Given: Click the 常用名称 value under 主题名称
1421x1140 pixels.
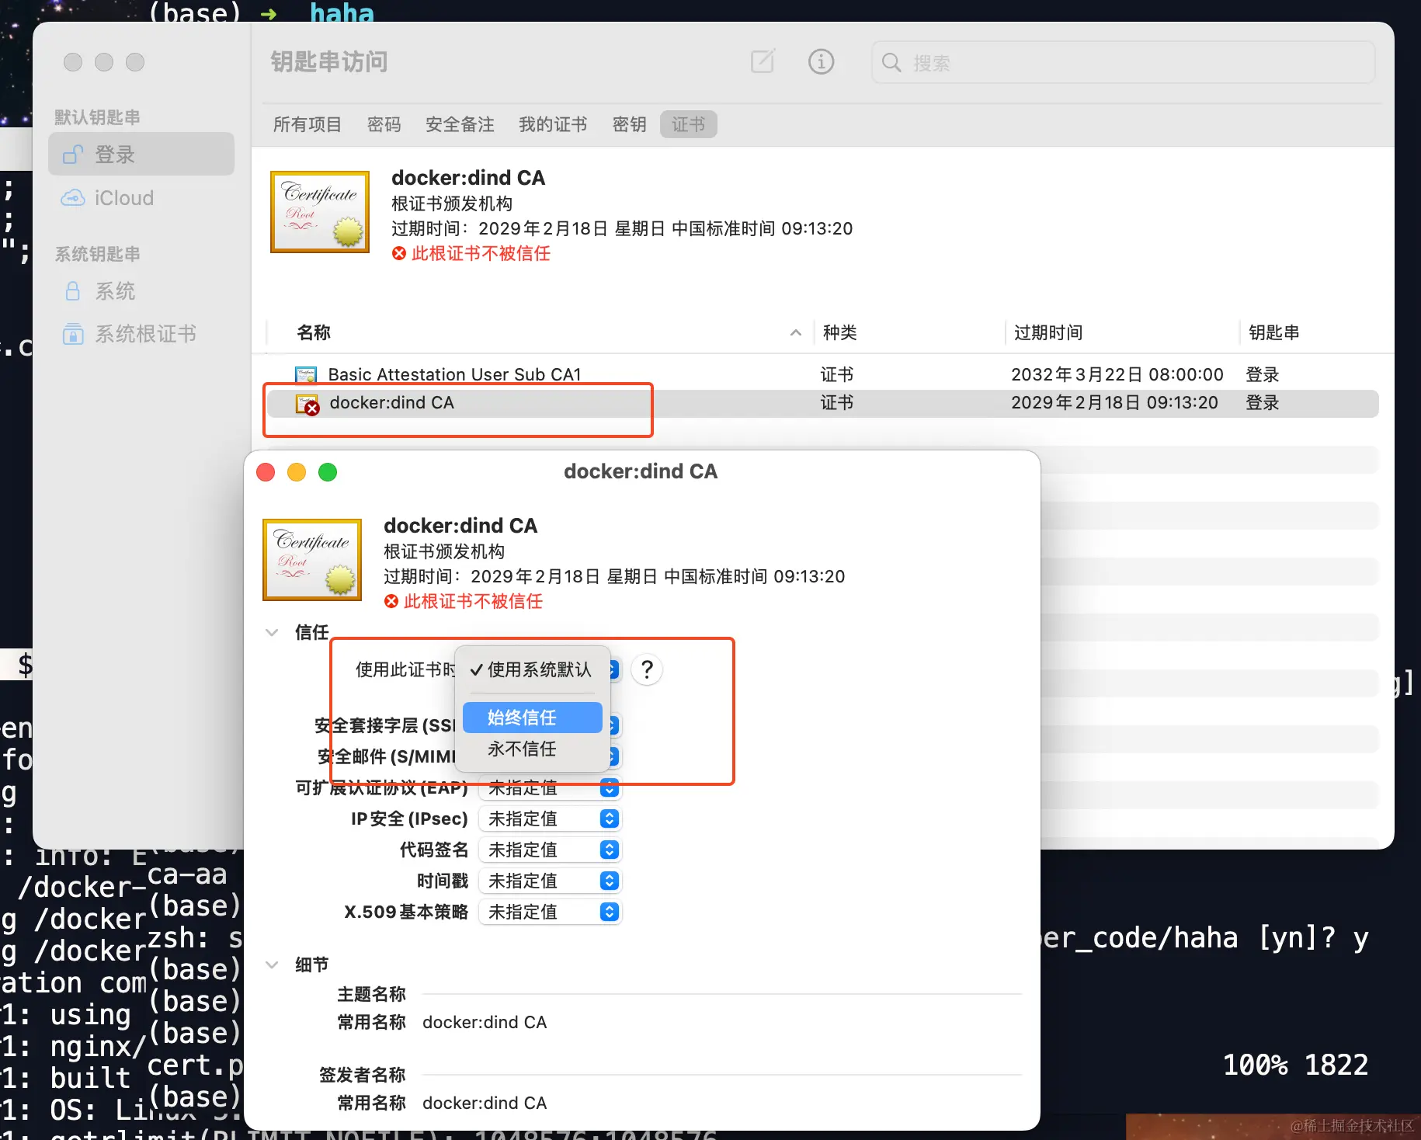Looking at the screenshot, I should pos(485,1023).
